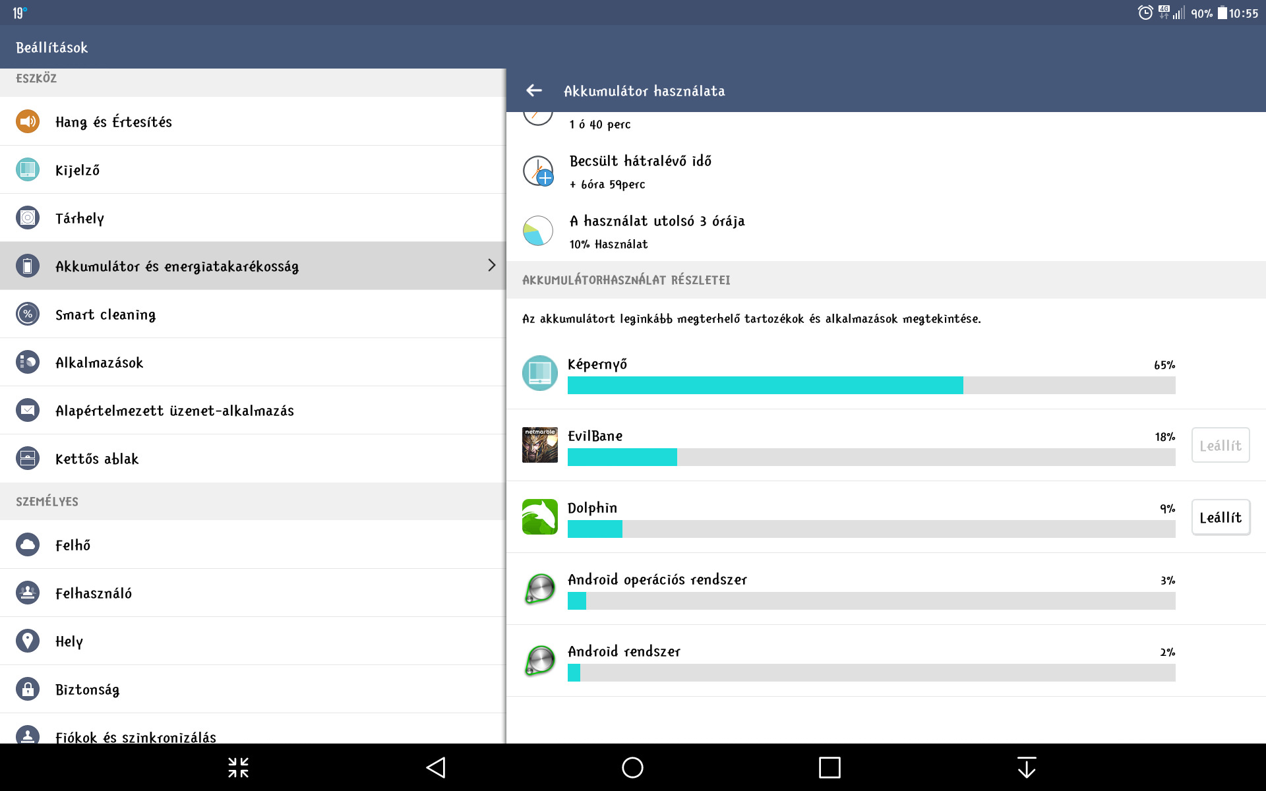Tap the 1 ó 40 perc text
This screenshot has height=791, width=1266.
[600, 124]
